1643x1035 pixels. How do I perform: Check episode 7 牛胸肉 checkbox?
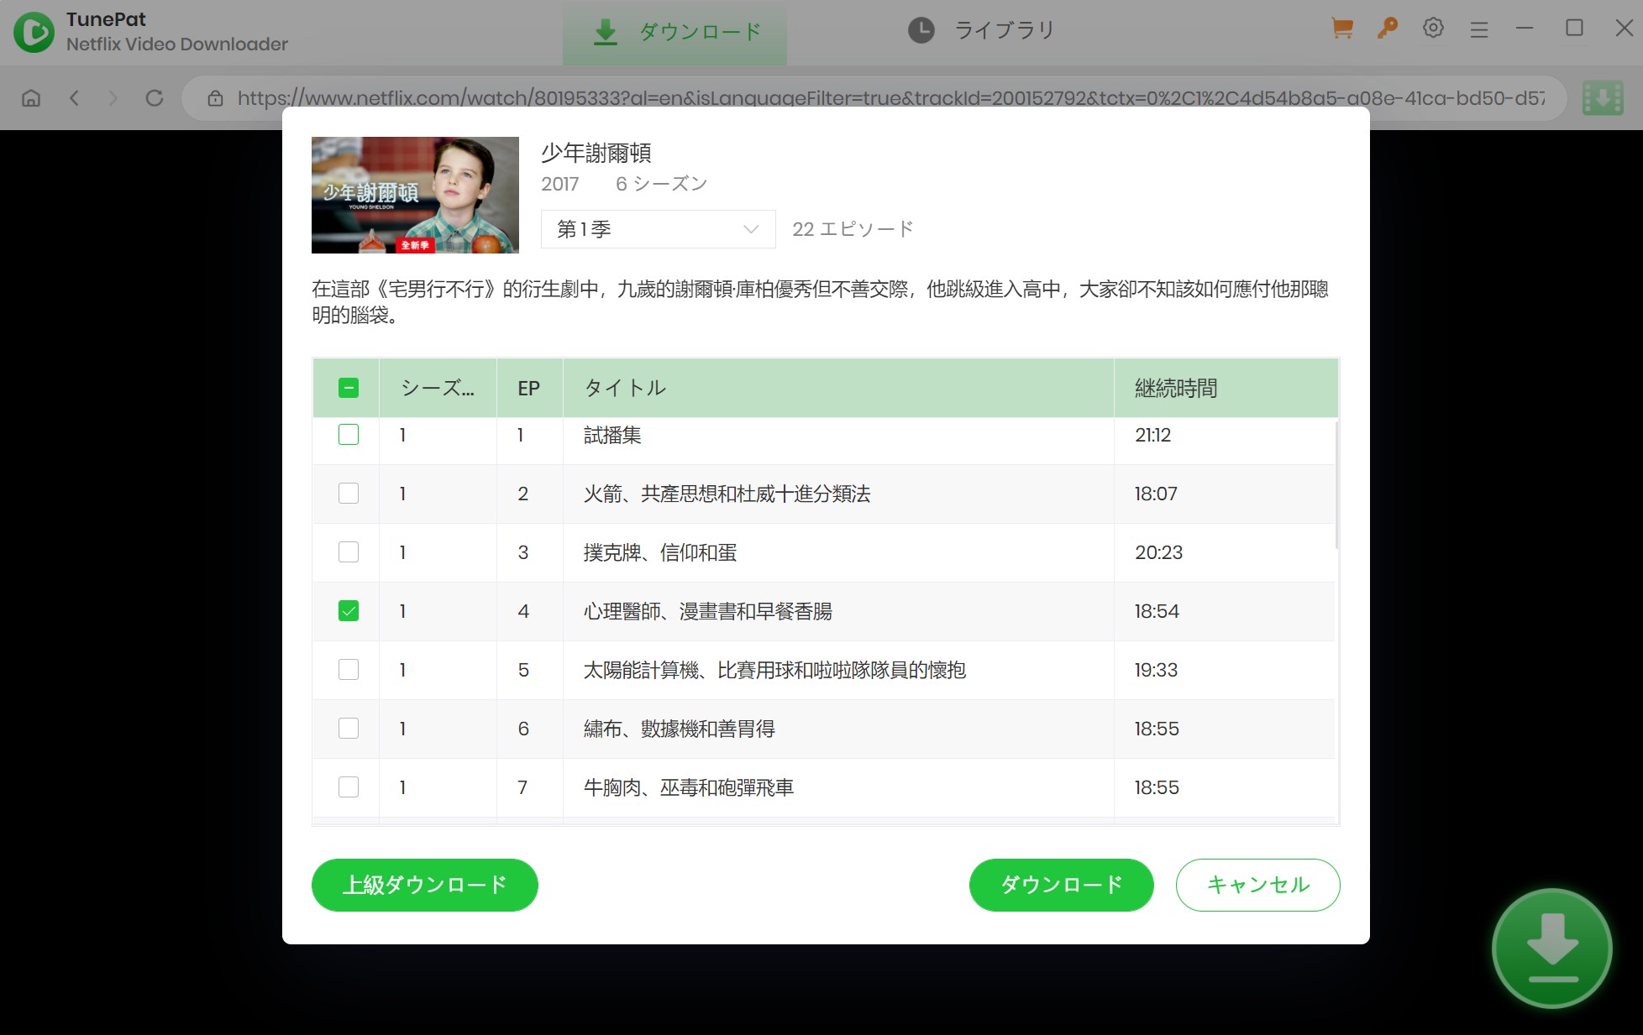349,787
